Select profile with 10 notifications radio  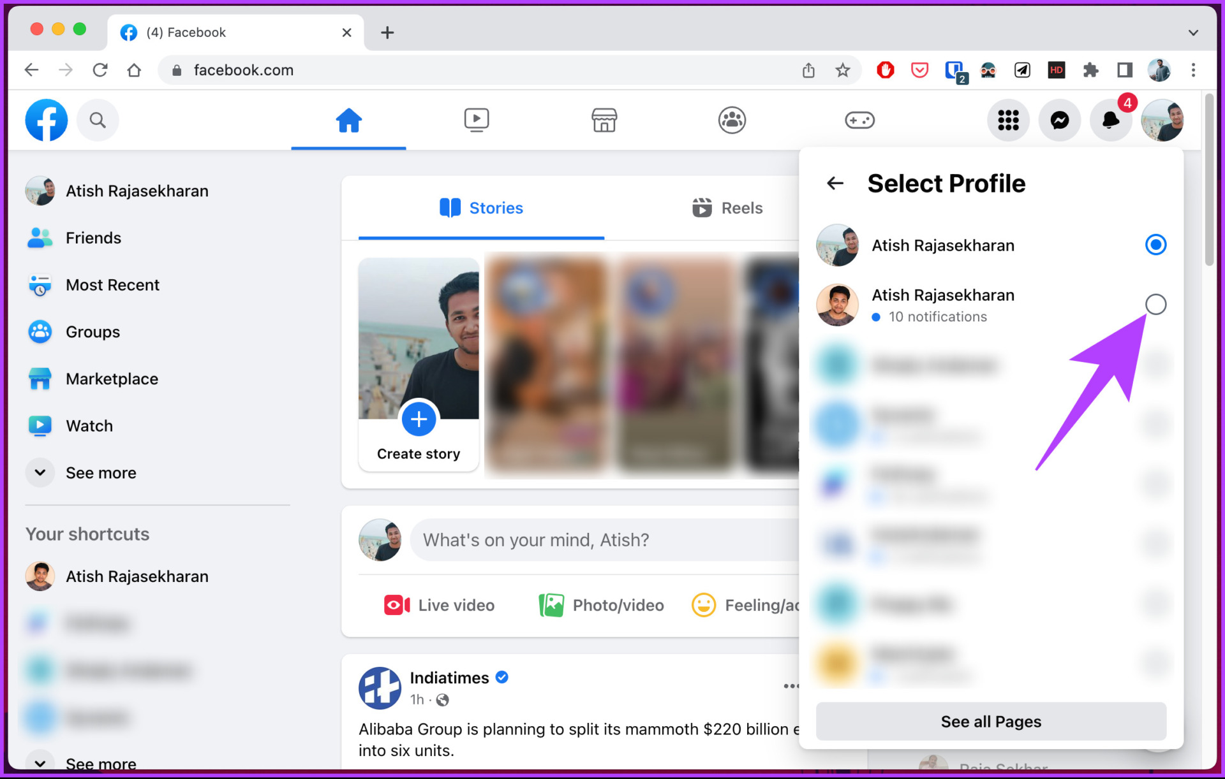coord(1155,305)
